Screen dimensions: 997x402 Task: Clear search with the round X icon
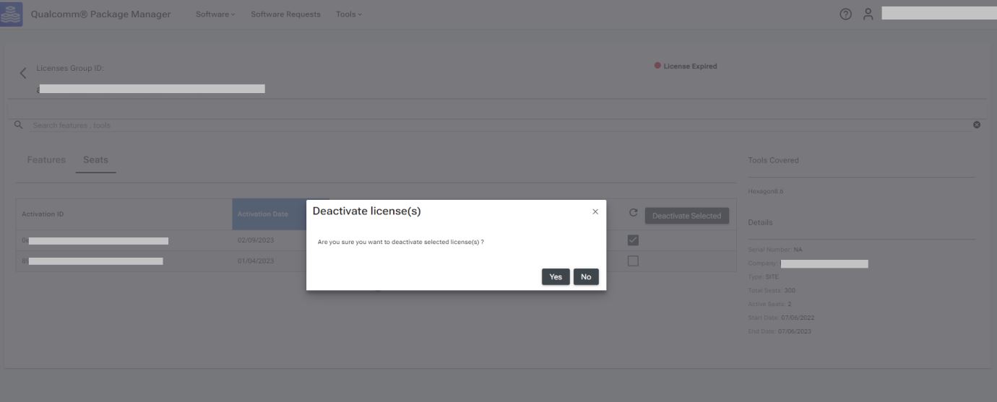(x=977, y=125)
